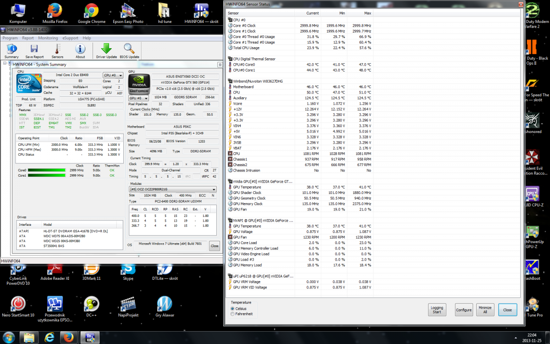Select the Chassis Intrusion row
550x344 pixels.
(x=300, y=170)
